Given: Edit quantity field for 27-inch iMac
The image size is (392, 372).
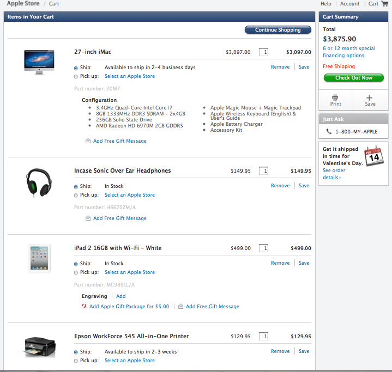Looking at the screenshot, I should 263,52.
